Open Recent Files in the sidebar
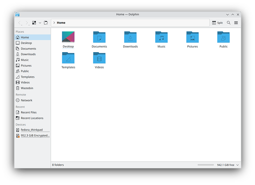 28,112
